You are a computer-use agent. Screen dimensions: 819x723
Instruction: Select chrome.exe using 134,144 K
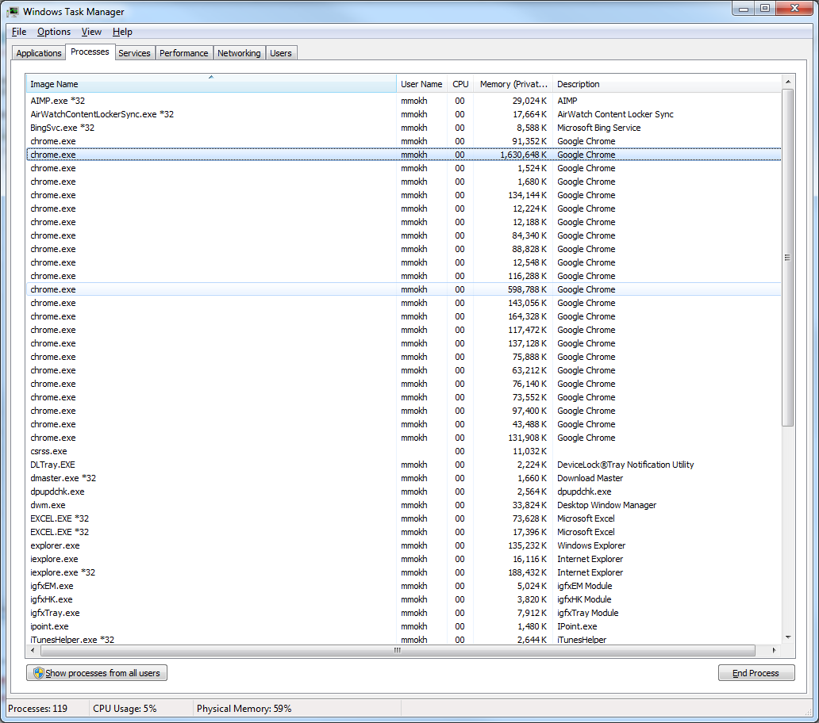pyautogui.click(x=404, y=195)
